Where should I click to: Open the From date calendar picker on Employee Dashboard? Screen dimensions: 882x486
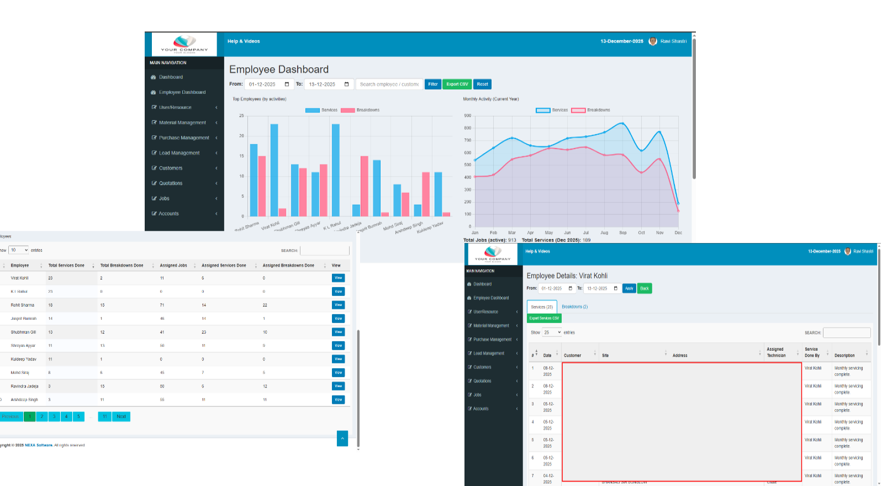click(x=287, y=84)
